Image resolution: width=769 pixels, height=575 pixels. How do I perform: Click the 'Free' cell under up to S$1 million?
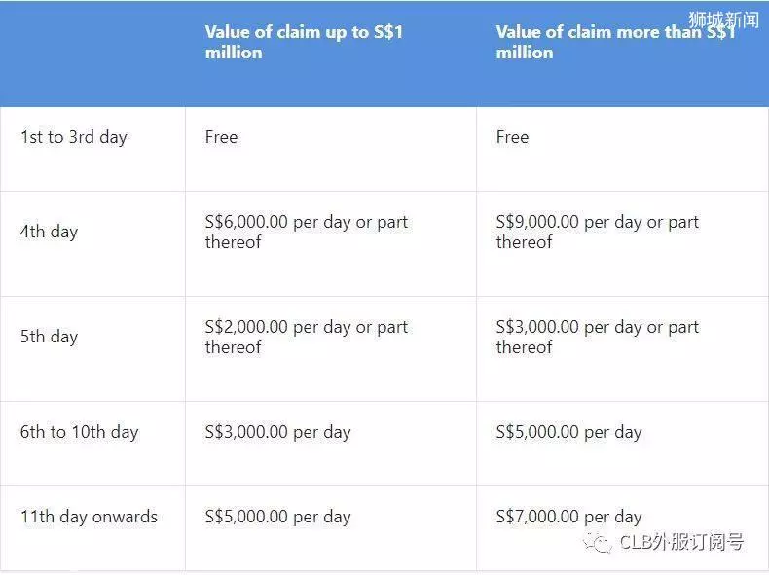(221, 137)
